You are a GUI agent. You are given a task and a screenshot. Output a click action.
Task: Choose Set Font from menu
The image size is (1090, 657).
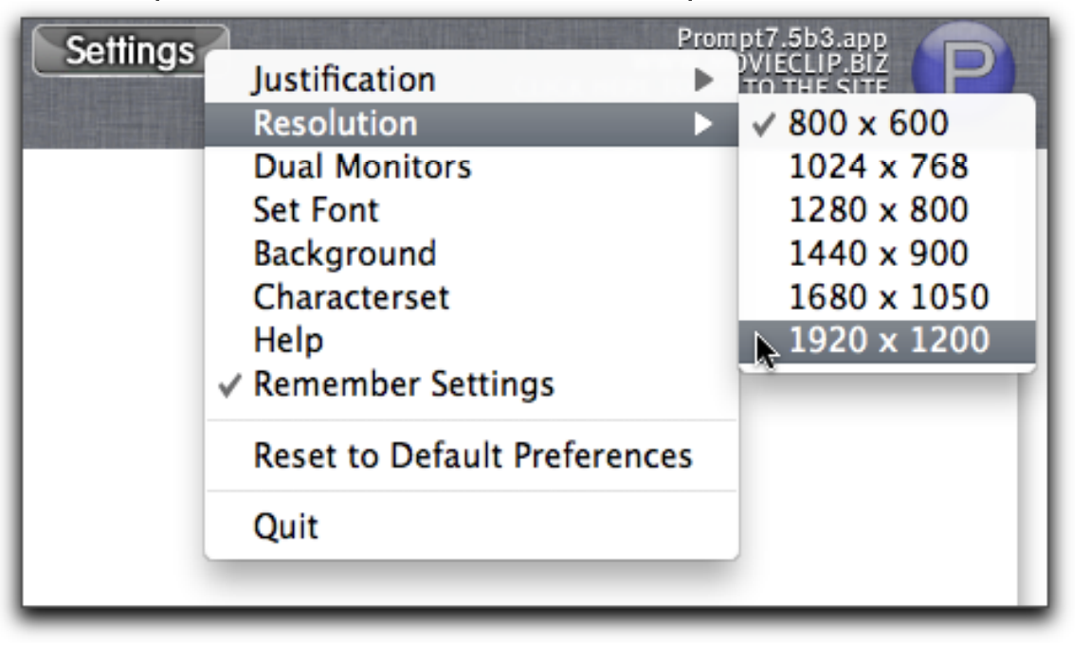317,210
